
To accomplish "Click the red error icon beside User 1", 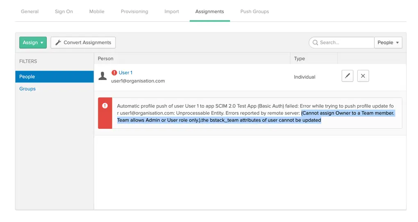I will coord(114,73).
